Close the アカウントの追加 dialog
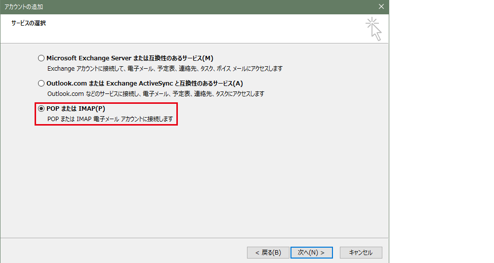494x263 pixels. tap(381, 6)
